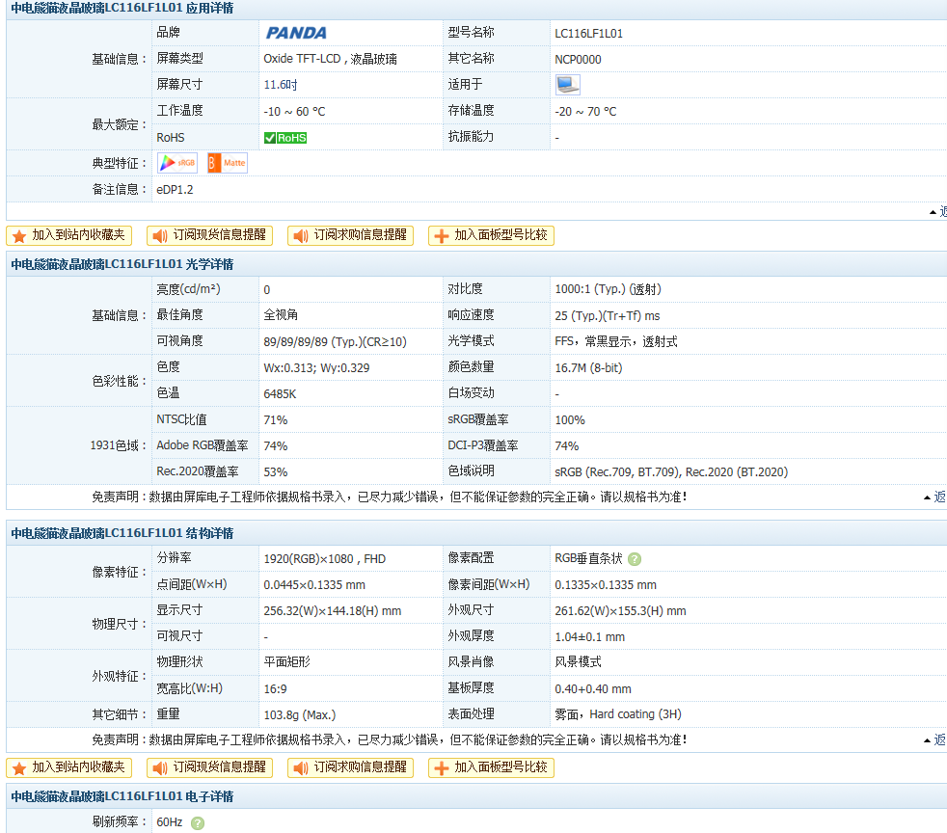Screen dimensions: 947x833
Task: Click the green RoHS badge
Action: coord(285,138)
